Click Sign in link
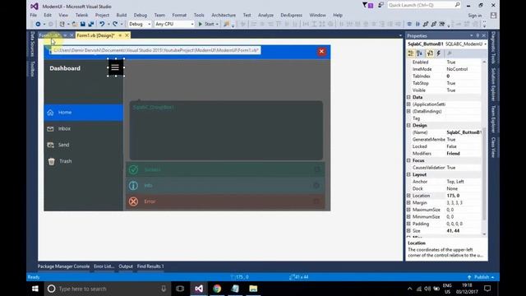 click(475, 16)
